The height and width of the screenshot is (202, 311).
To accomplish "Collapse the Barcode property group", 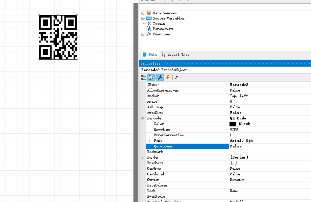I will (x=142, y=118).
